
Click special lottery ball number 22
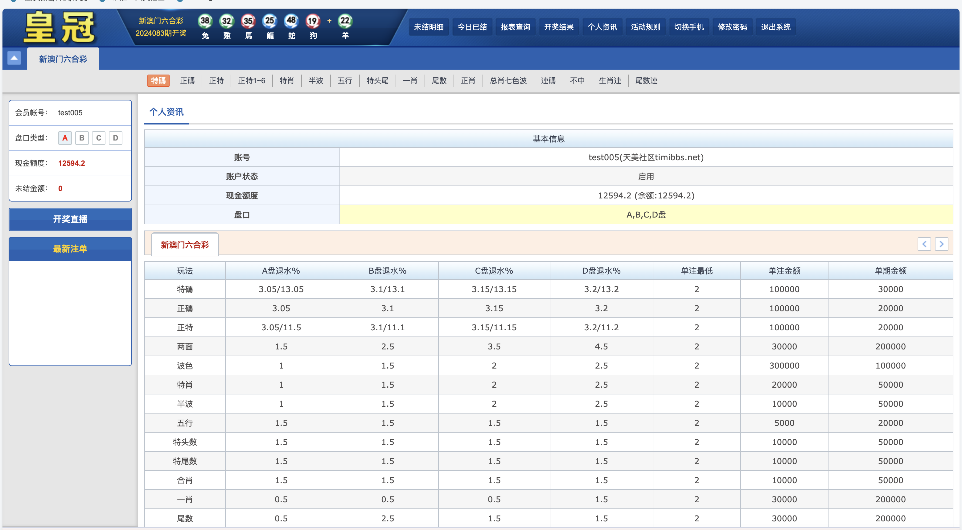(x=345, y=21)
